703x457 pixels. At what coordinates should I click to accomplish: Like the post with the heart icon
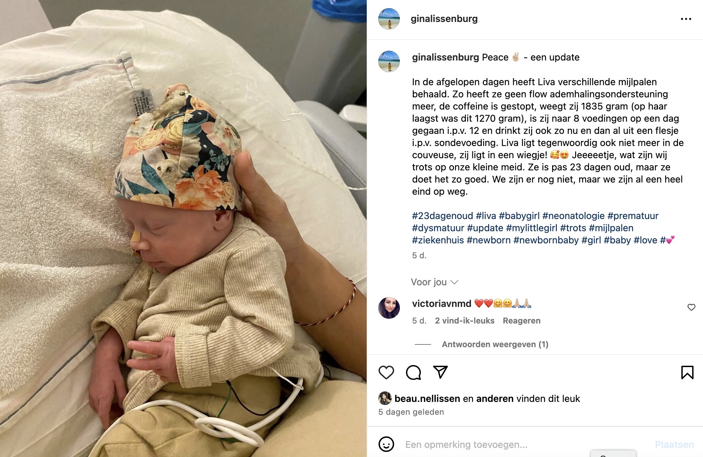coord(386,372)
